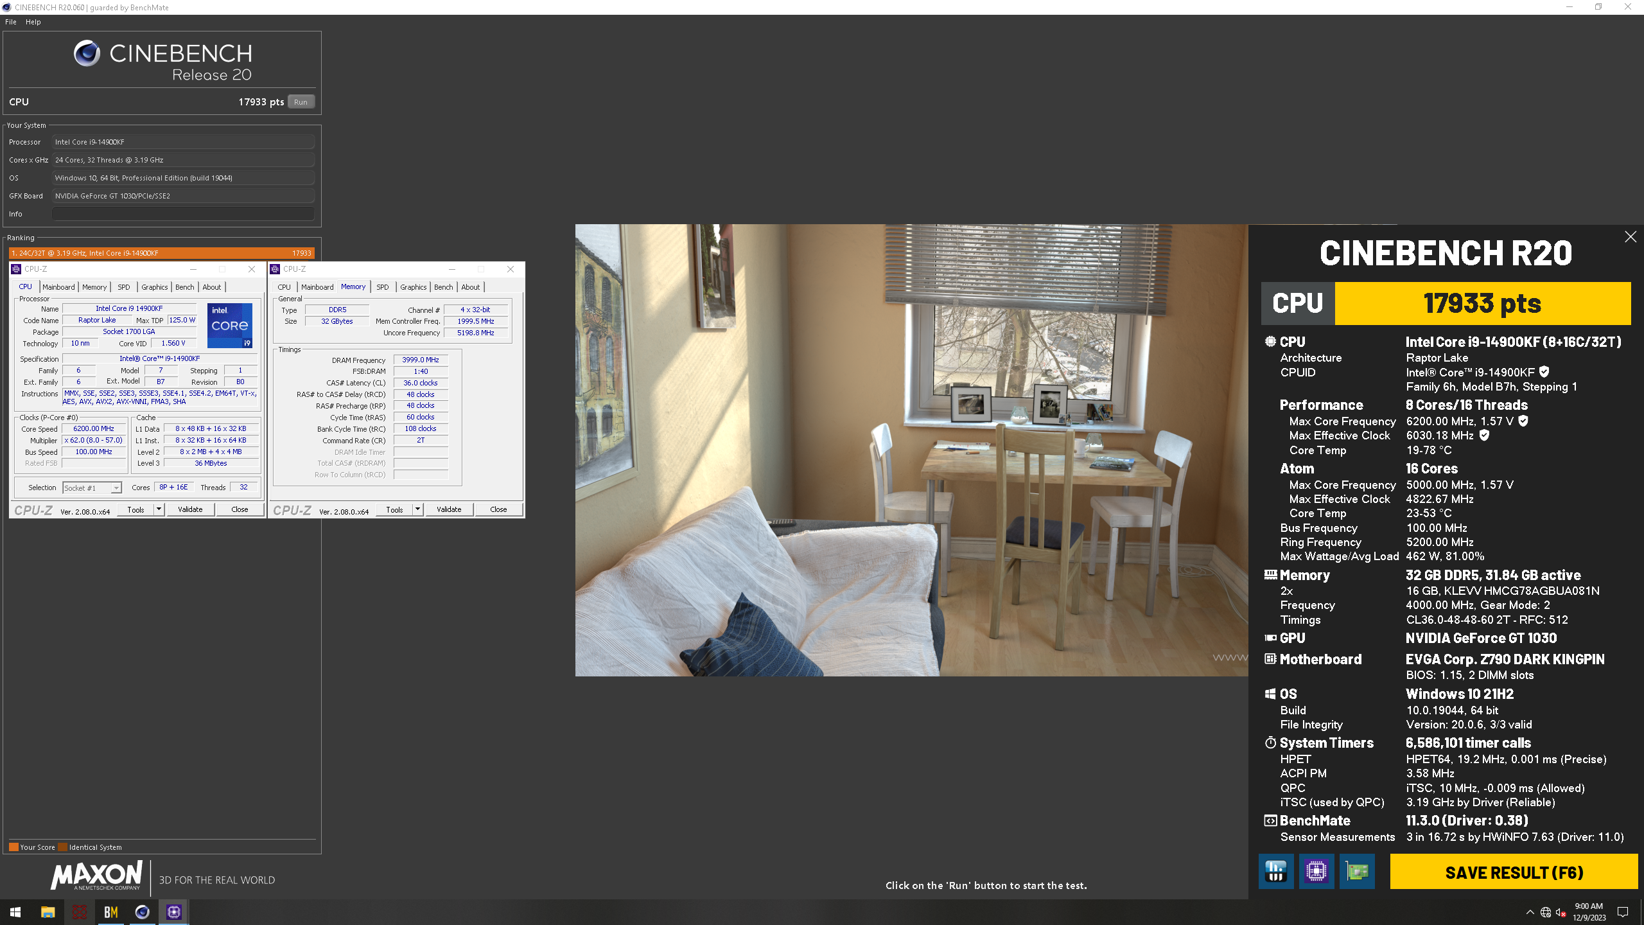This screenshot has width=1644, height=925.
Task: Select About tab in left CPU-Z window
Action: 212,287
